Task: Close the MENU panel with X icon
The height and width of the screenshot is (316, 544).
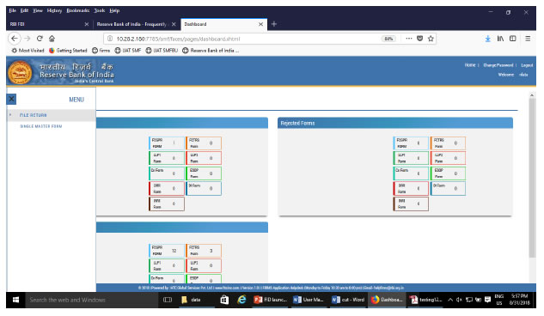Action: click(x=11, y=99)
